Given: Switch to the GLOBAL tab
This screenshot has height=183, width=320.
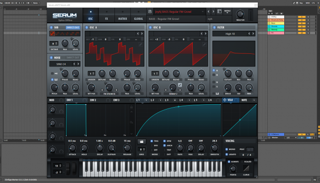Looking at the screenshot, I should 139,15.
